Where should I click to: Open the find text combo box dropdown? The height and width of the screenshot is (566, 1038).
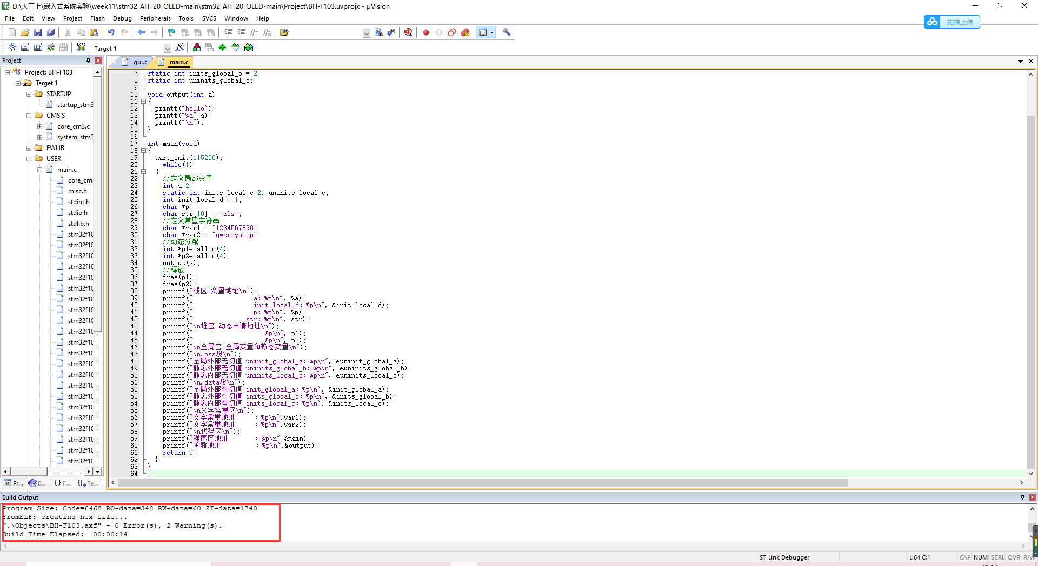coord(367,33)
